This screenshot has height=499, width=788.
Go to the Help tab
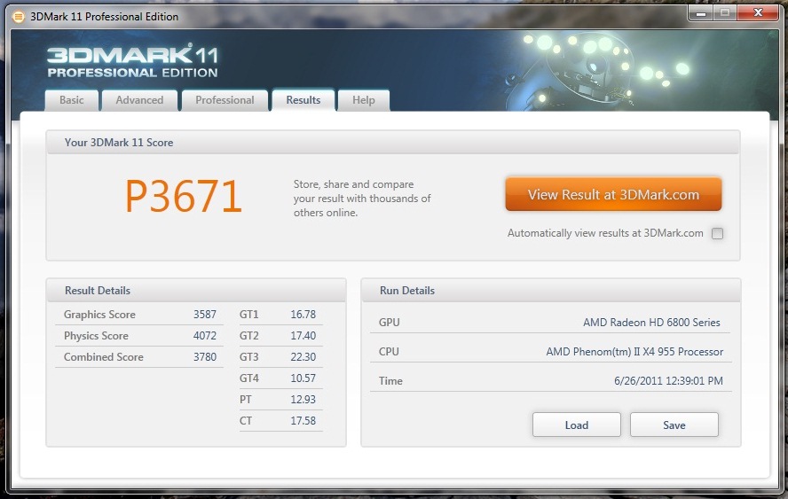coord(363,100)
